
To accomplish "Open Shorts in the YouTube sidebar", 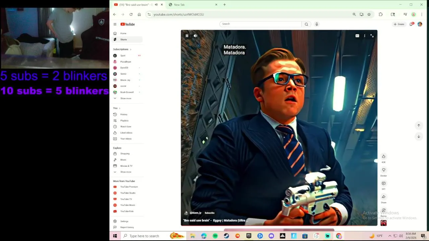I will [x=127, y=39].
